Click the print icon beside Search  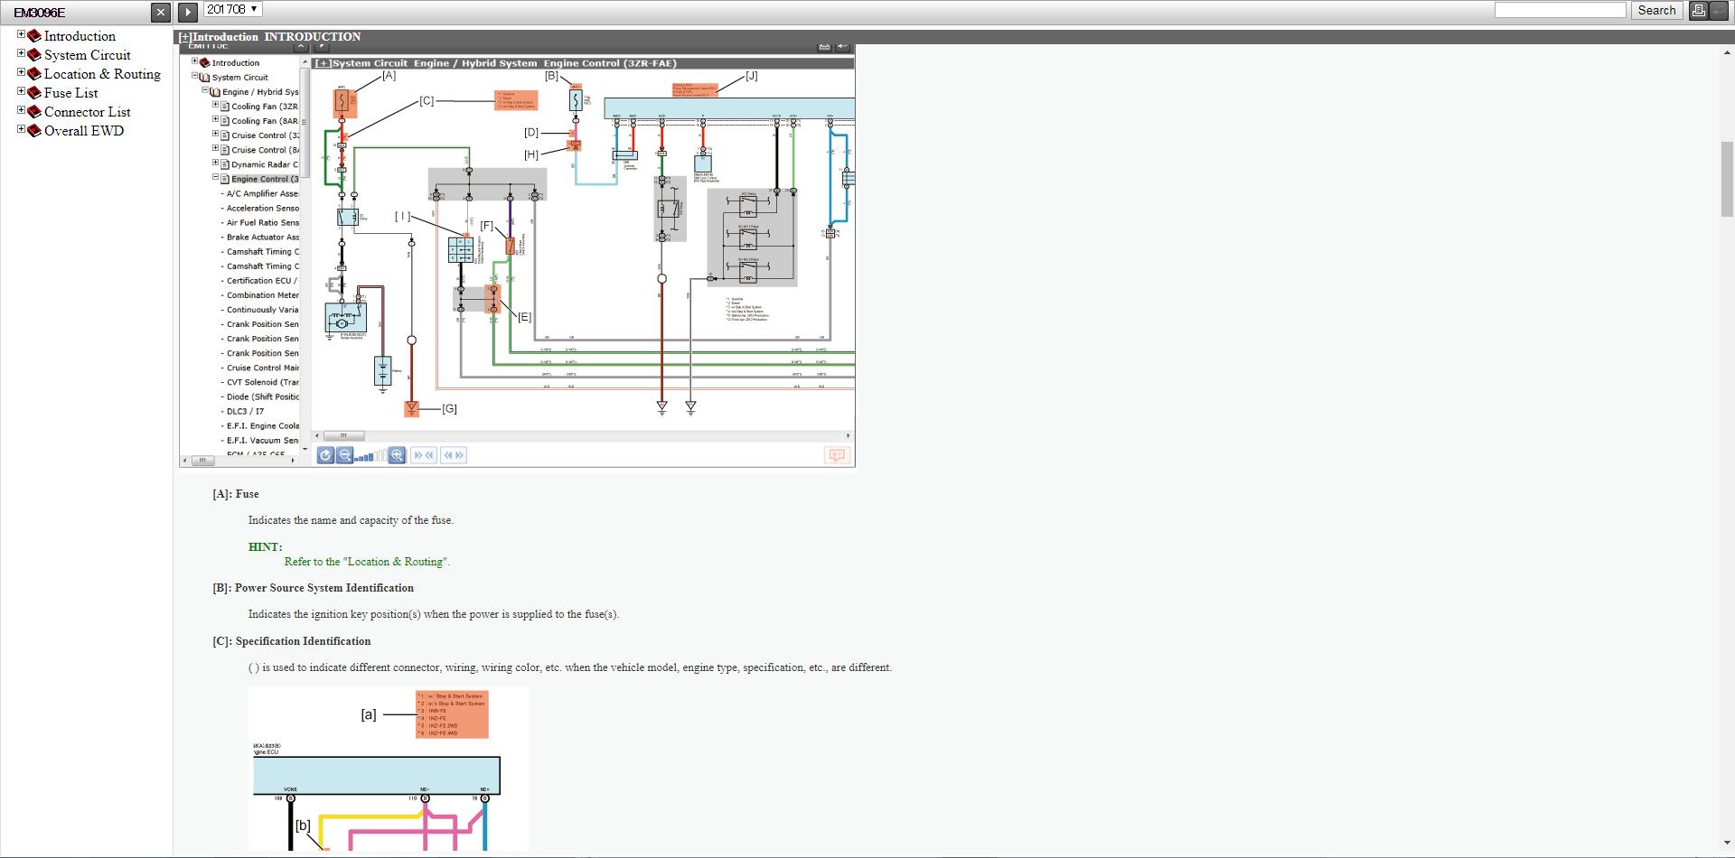tap(1698, 11)
